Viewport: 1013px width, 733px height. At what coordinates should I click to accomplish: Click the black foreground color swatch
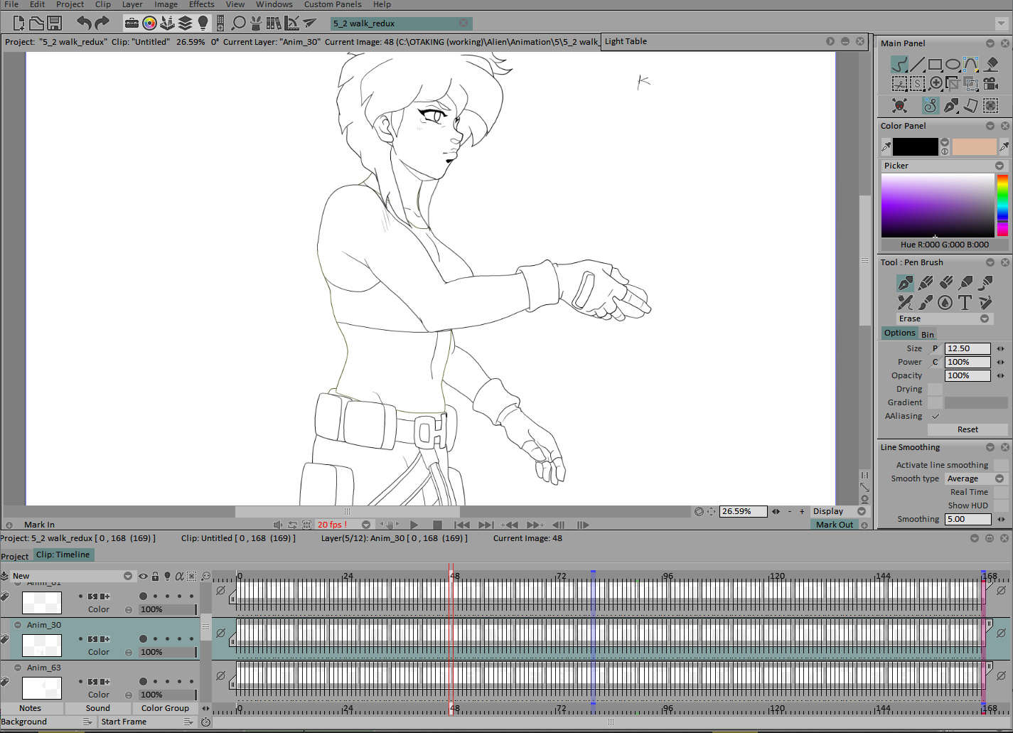916,146
